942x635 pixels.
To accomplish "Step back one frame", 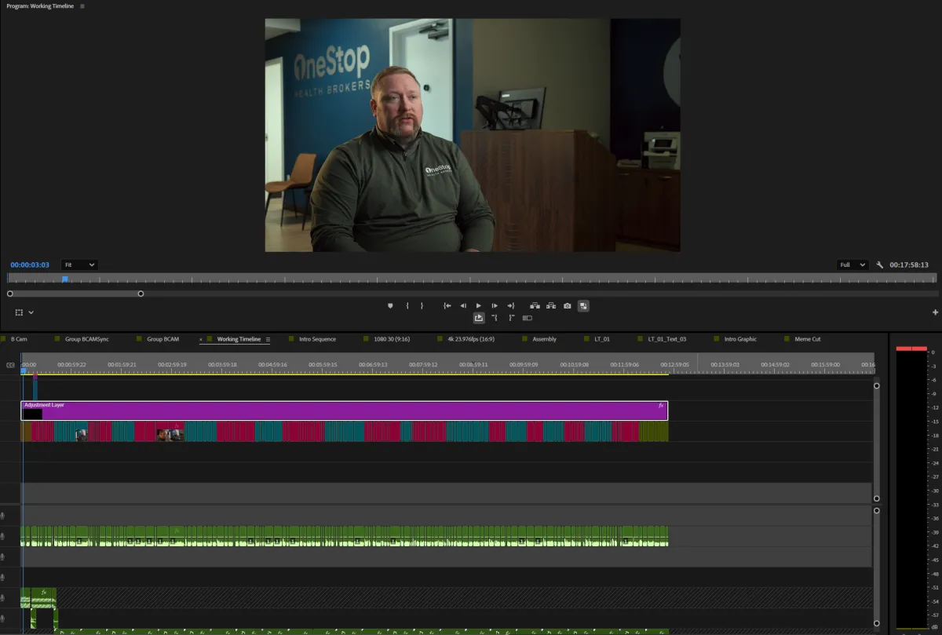I will (x=463, y=305).
